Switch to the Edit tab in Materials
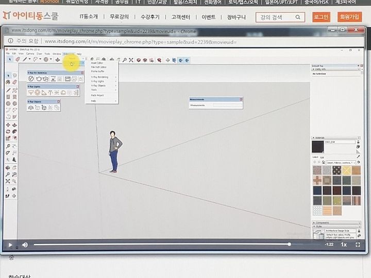 (x=322, y=157)
